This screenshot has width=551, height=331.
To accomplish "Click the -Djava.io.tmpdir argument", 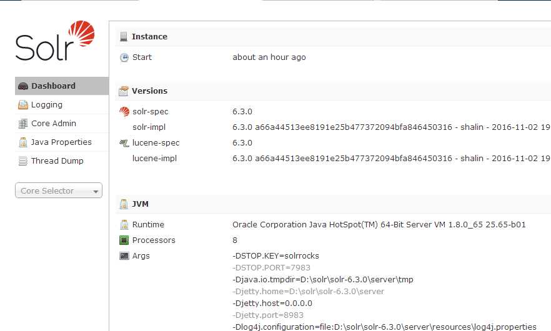I will (322, 280).
